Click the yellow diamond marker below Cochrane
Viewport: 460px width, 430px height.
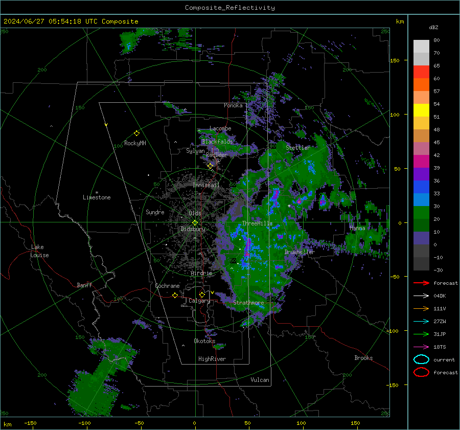(175, 296)
